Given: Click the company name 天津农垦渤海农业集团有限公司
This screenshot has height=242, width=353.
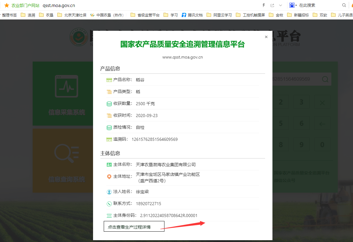Looking at the screenshot, I should pyautogui.click(x=166, y=165).
